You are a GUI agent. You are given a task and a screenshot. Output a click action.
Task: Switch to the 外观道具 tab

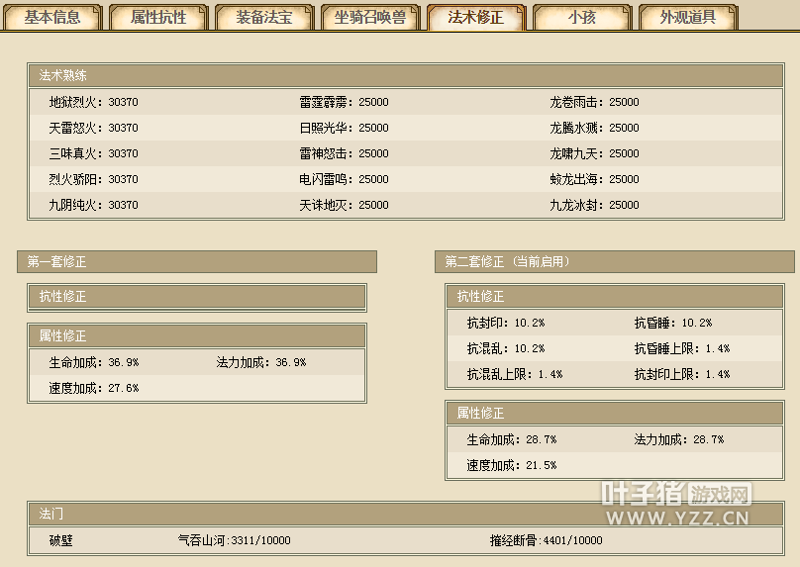pyautogui.click(x=687, y=17)
